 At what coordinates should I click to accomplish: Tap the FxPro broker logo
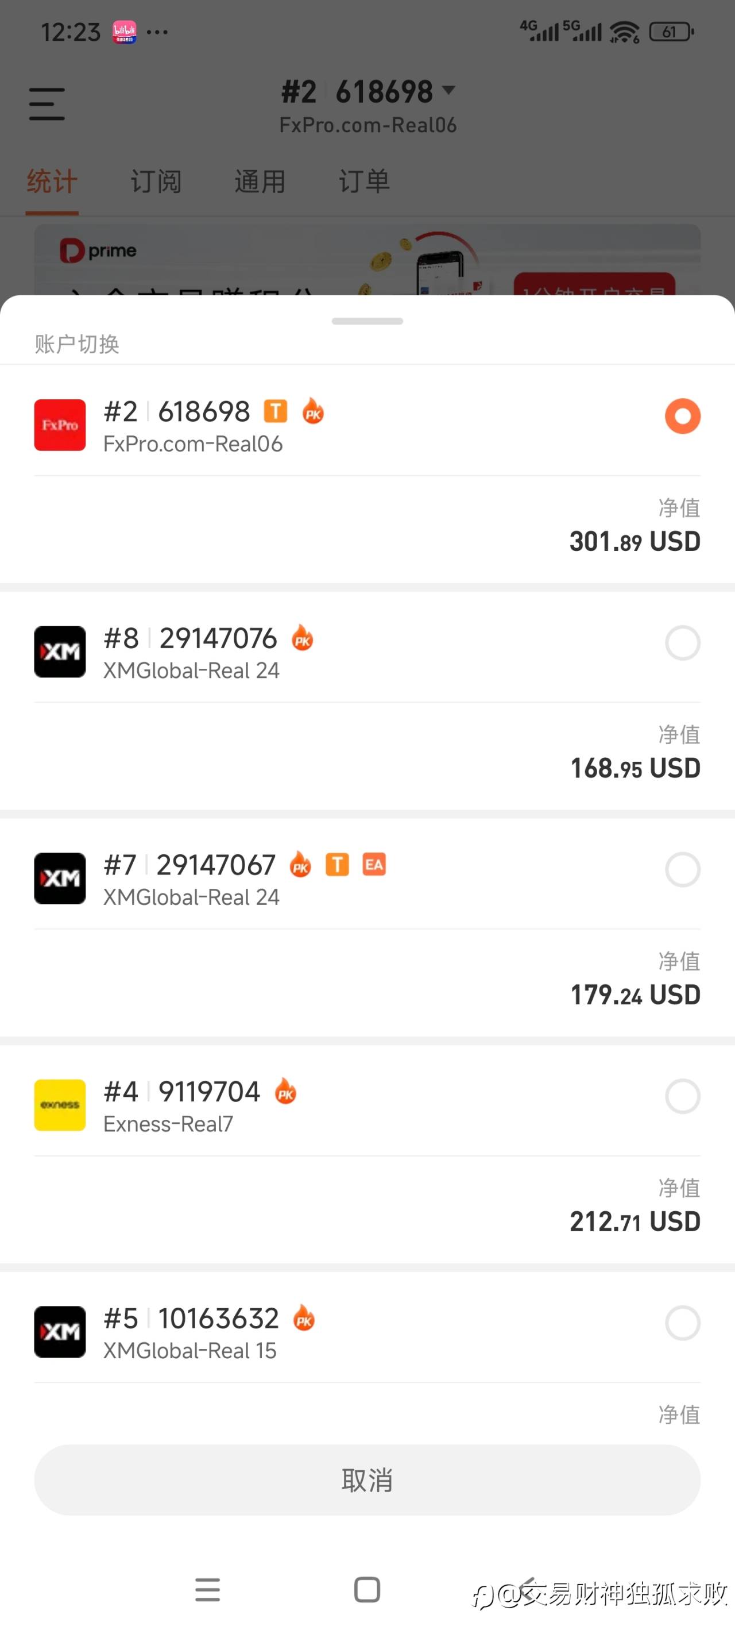click(60, 425)
